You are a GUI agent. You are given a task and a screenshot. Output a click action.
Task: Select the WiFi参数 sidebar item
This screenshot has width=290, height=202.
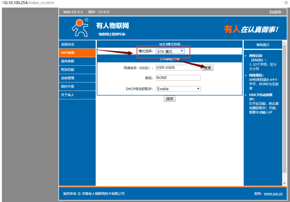tap(77, 53)
